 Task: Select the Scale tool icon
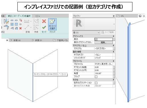pyautogui.click(x=16, y=24)
